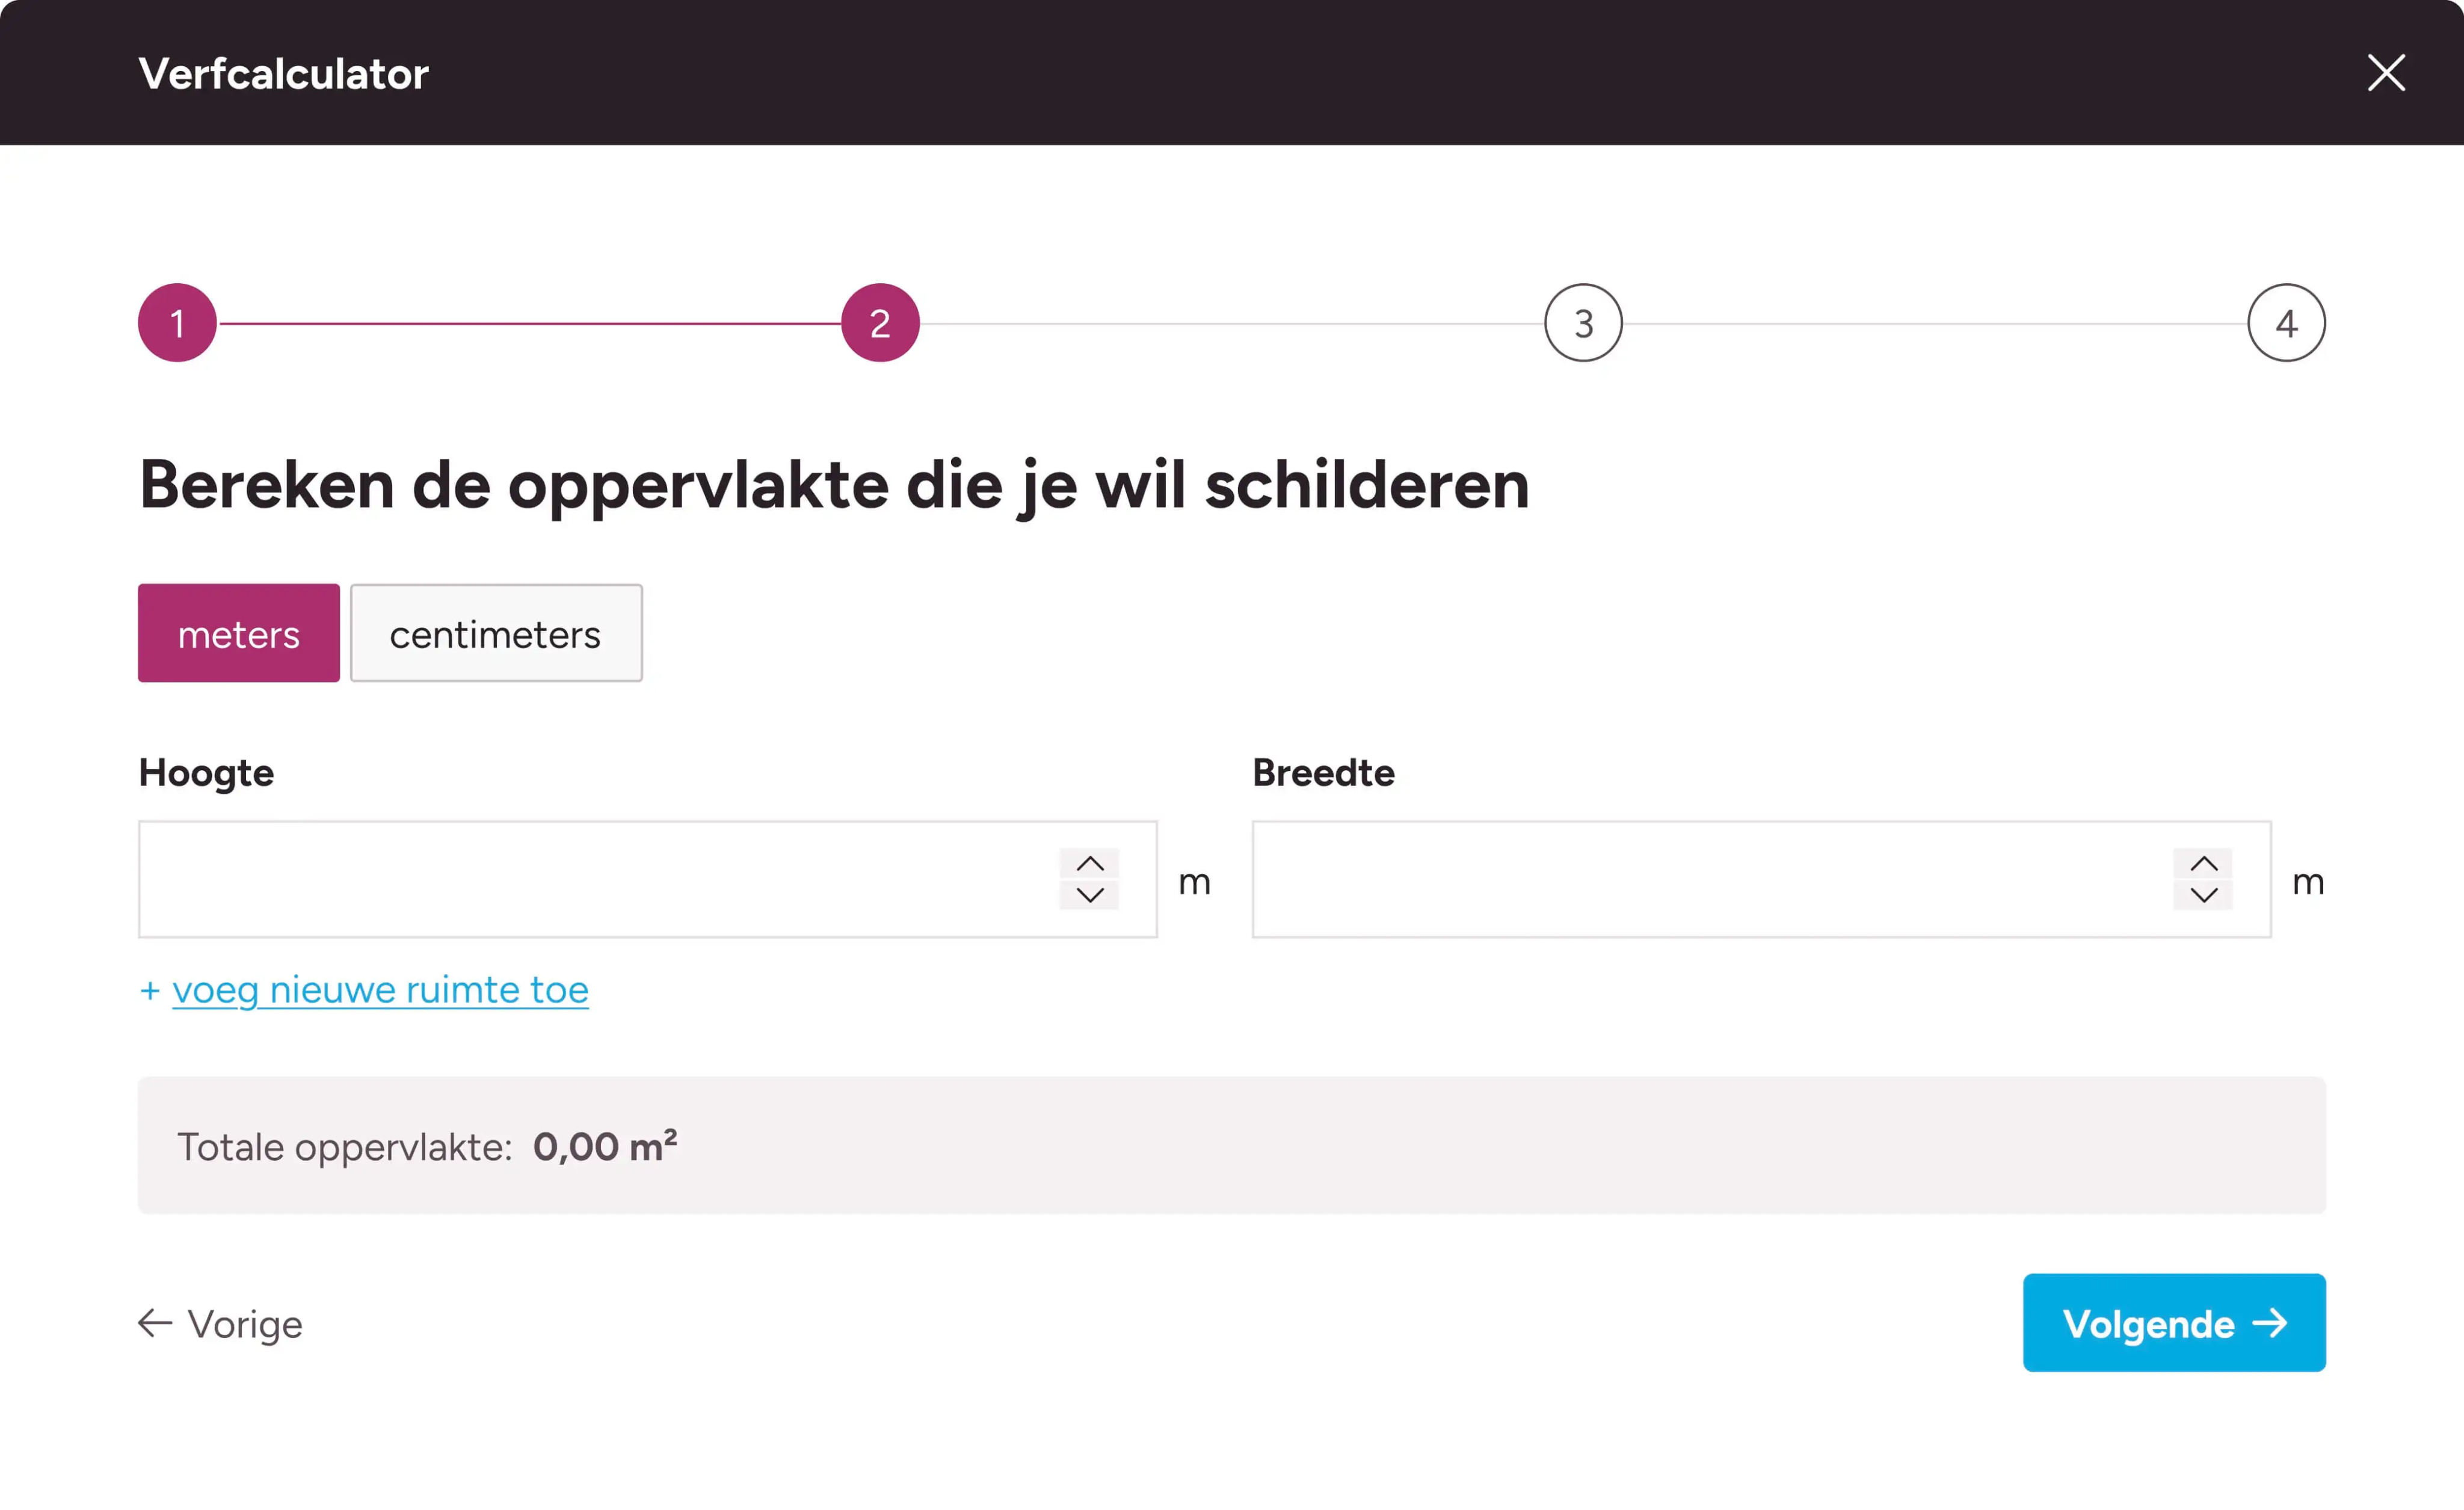Decrease Breedte with down arrow

click(2203, 895)
